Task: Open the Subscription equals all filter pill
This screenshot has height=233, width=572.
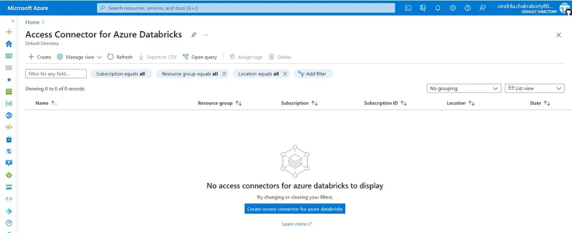Action: pos(121,74)
